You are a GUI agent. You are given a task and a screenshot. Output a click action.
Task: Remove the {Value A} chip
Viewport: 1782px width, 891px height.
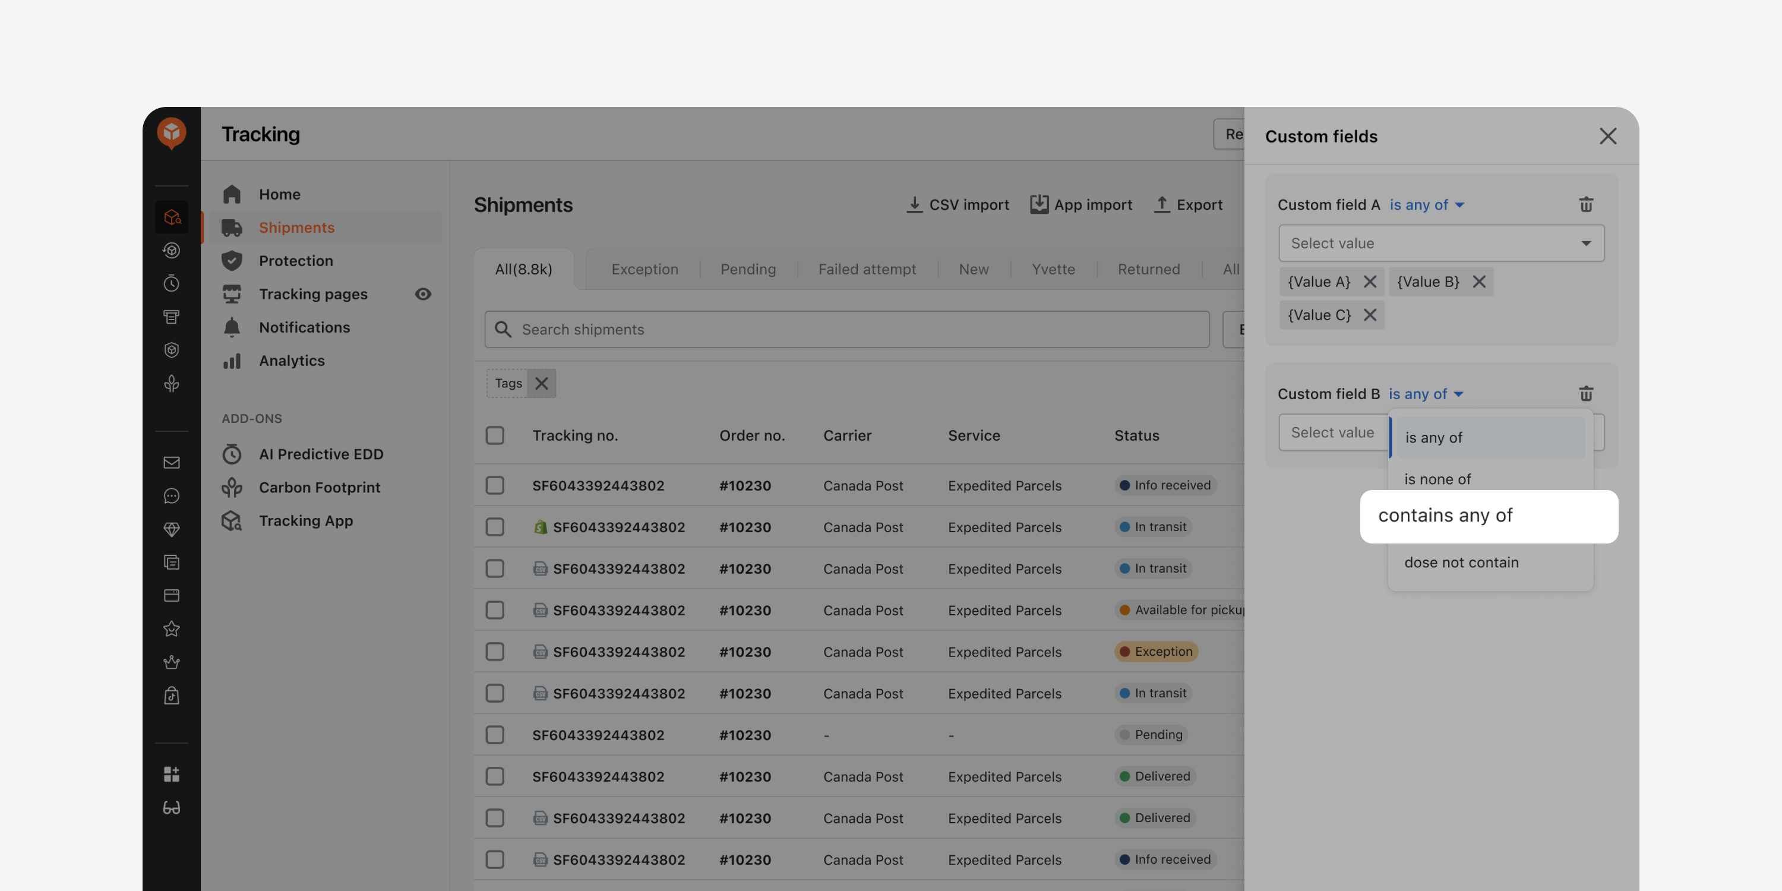click(x=1370, y=282)
